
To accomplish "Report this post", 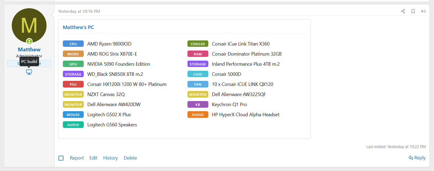I will coord(77,158).
